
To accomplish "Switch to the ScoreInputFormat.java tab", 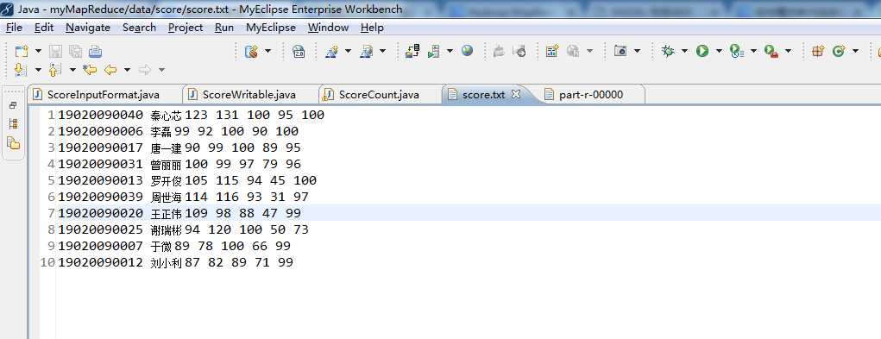I will tap(104, 95).
